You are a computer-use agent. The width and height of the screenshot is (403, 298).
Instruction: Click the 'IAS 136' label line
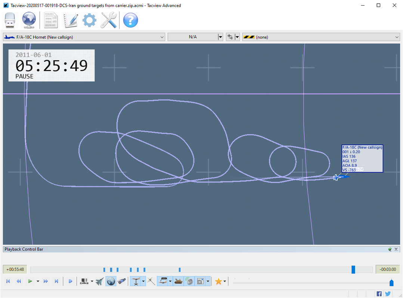[x=349, y=156]
